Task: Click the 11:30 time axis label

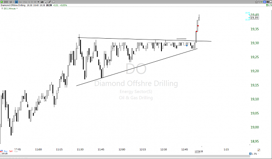Action: tap(80, 149)
